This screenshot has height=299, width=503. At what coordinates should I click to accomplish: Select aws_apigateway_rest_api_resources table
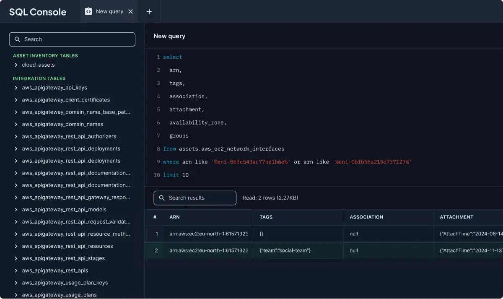click(67, 246)
